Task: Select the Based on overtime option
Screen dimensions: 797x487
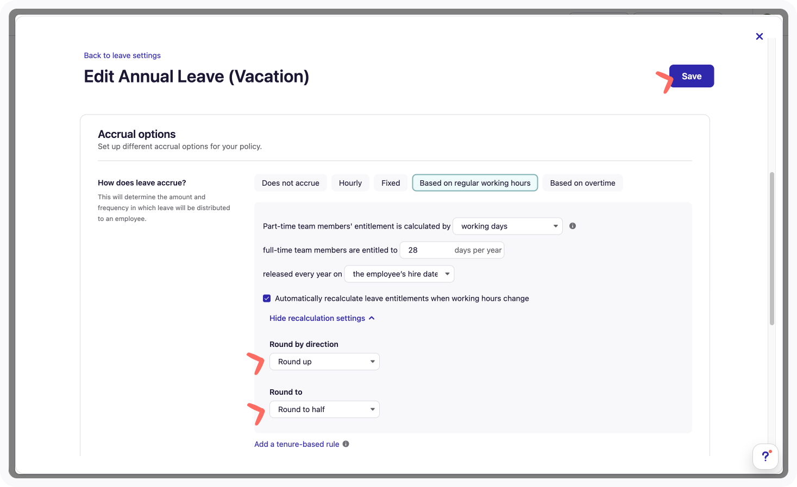Action: click(582, 183)
